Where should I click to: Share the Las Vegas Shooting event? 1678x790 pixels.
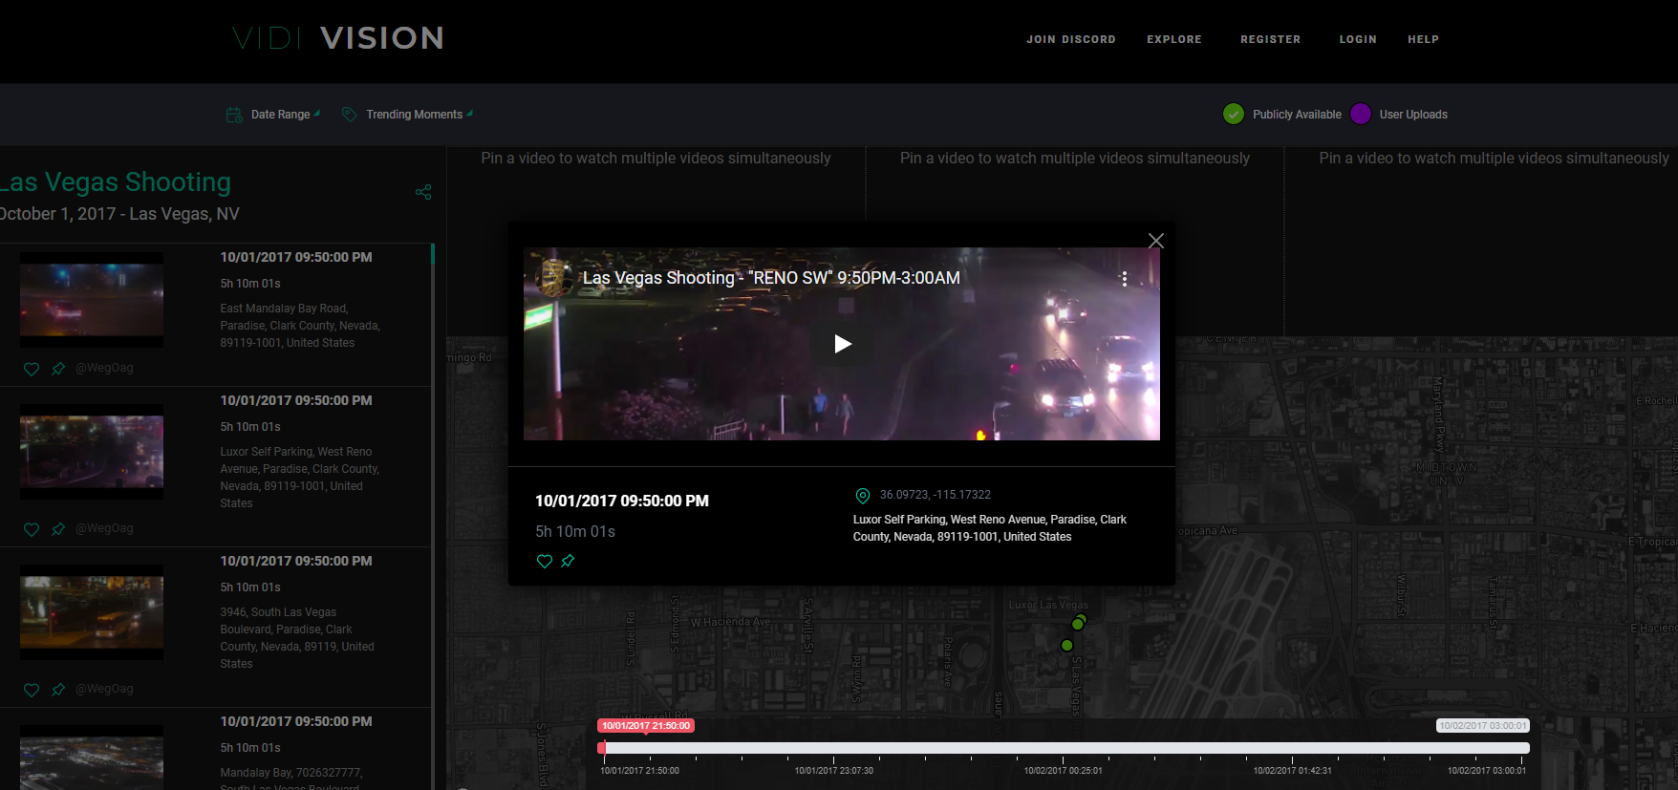(x=423, y=192)
